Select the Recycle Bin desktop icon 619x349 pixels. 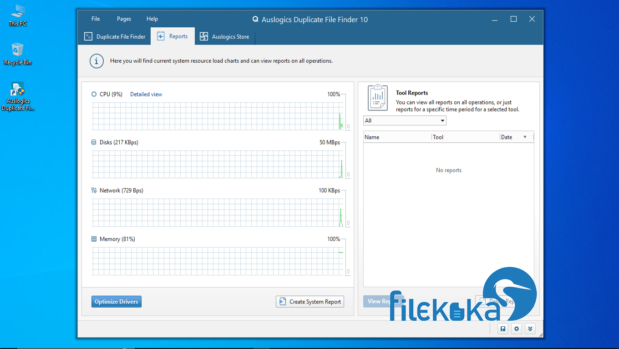tap(18, 54)
